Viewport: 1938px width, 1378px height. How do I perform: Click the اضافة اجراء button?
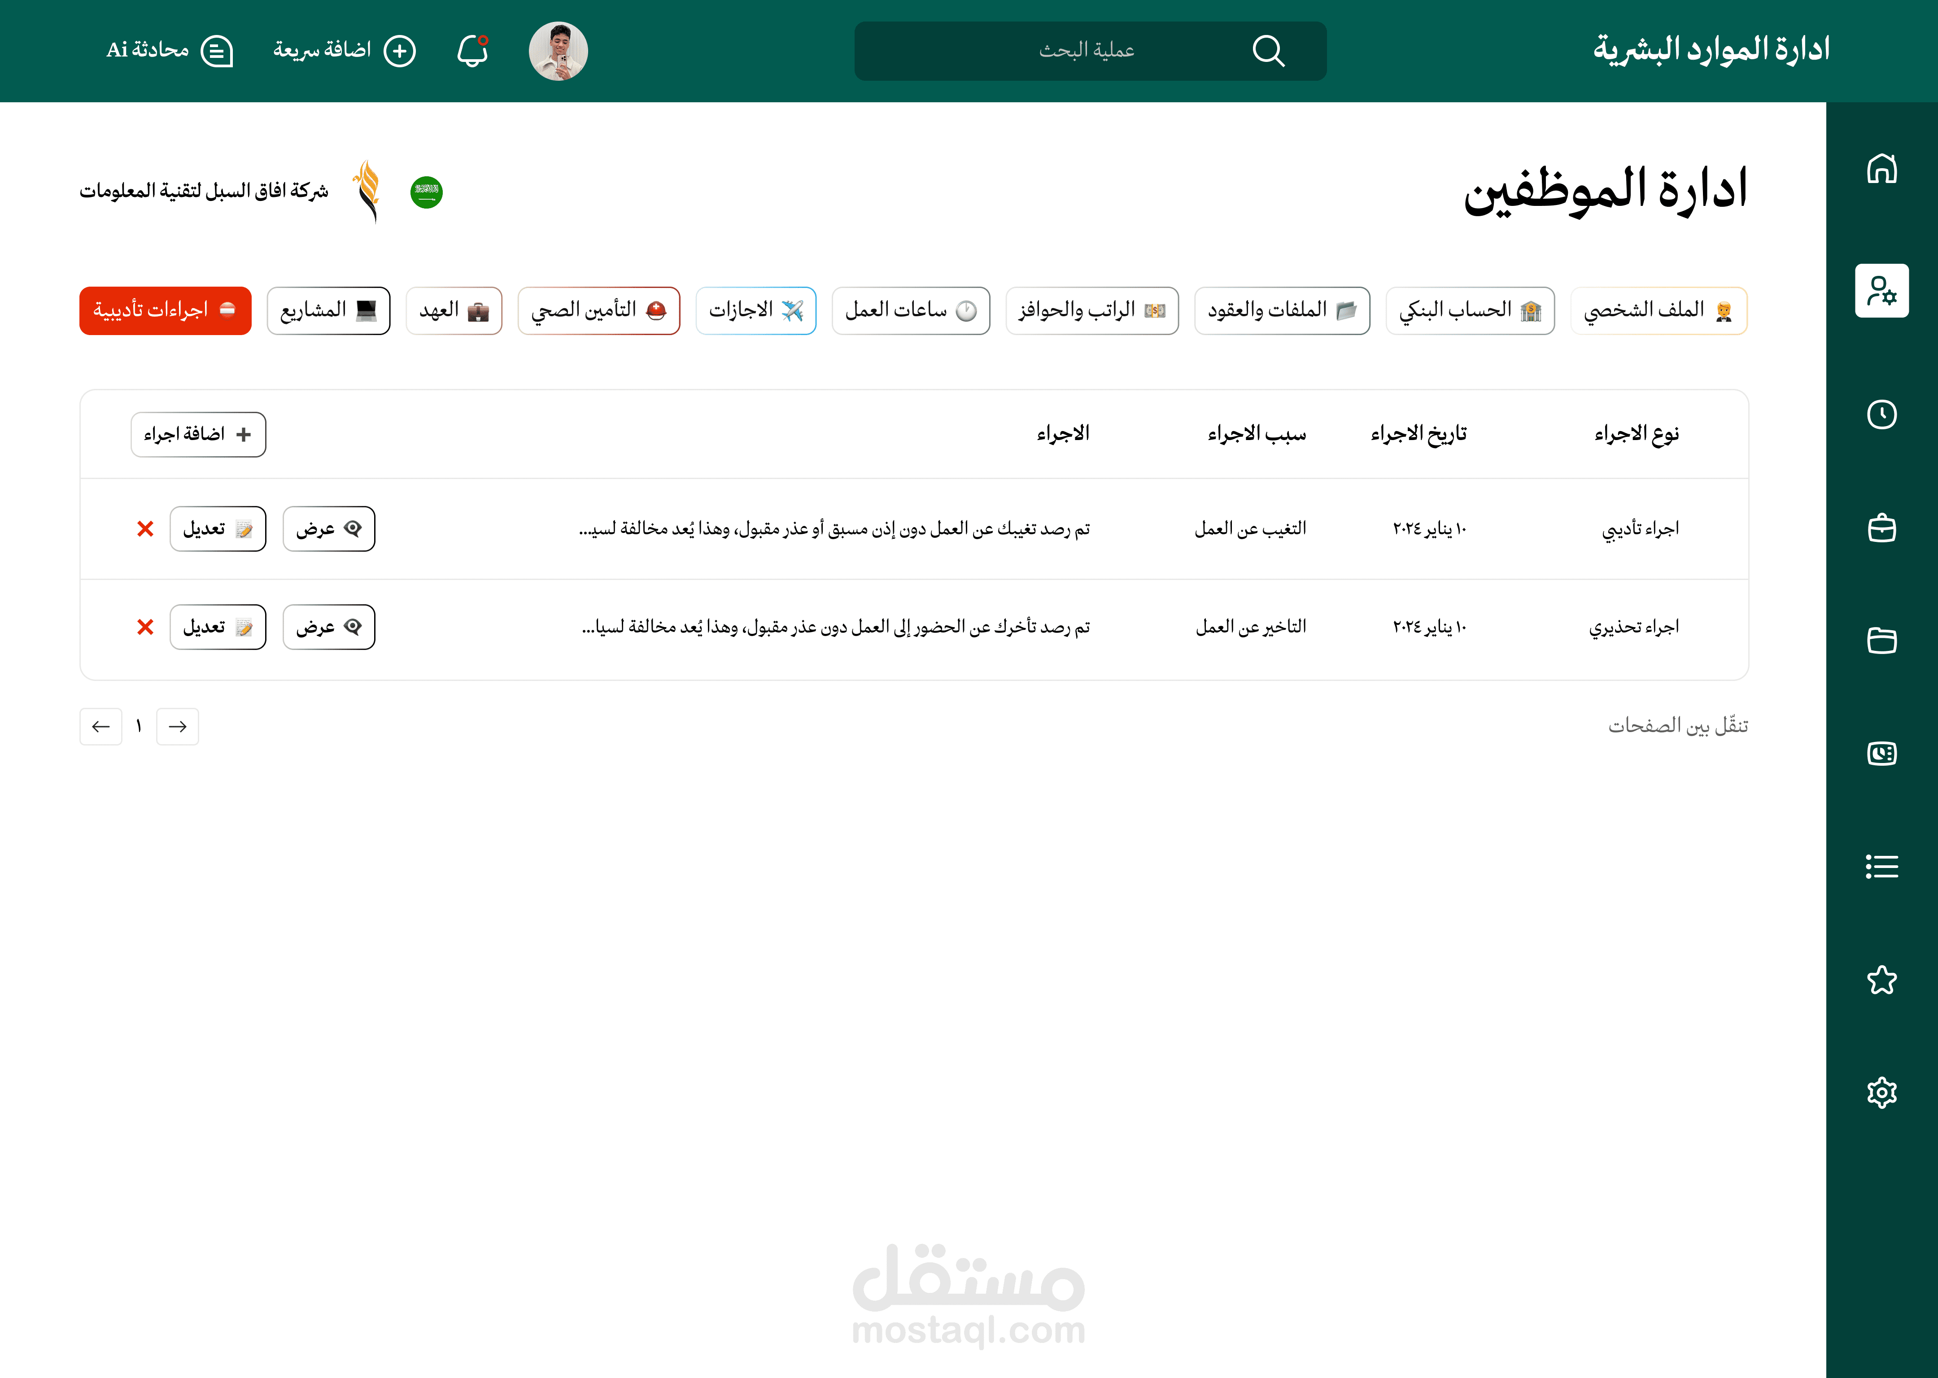click(x=198, y=435)
